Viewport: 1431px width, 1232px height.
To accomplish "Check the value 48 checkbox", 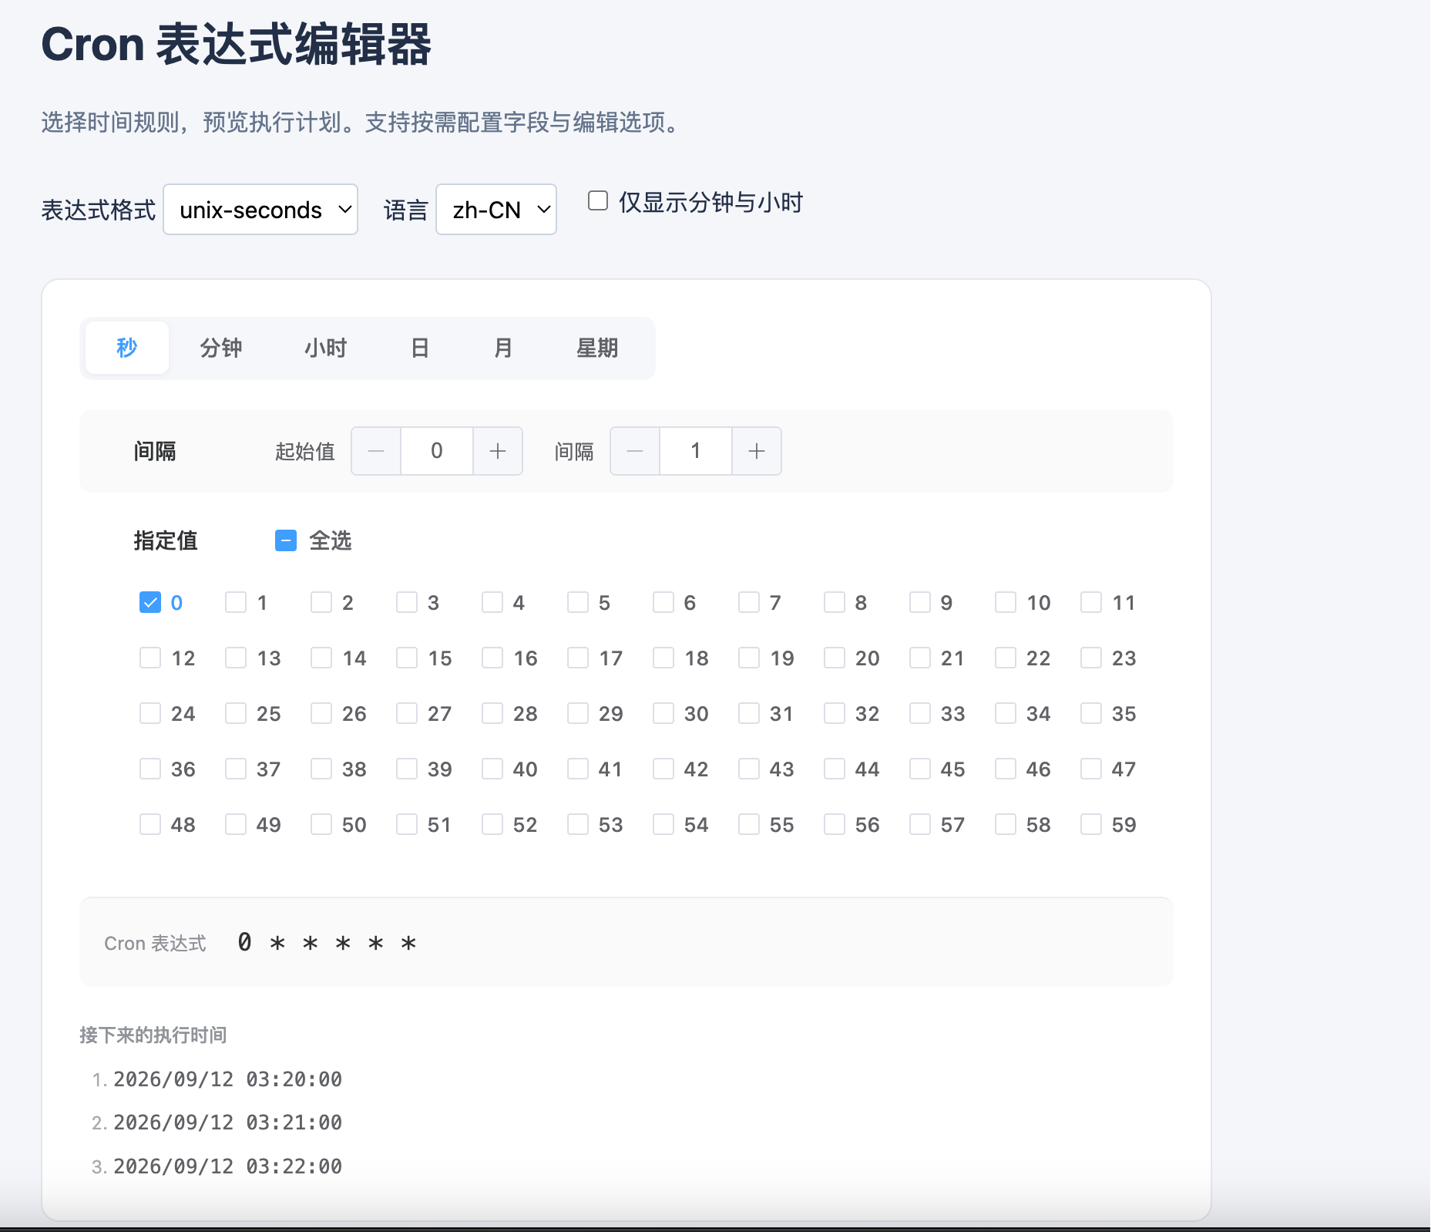I will pos(150,824).
